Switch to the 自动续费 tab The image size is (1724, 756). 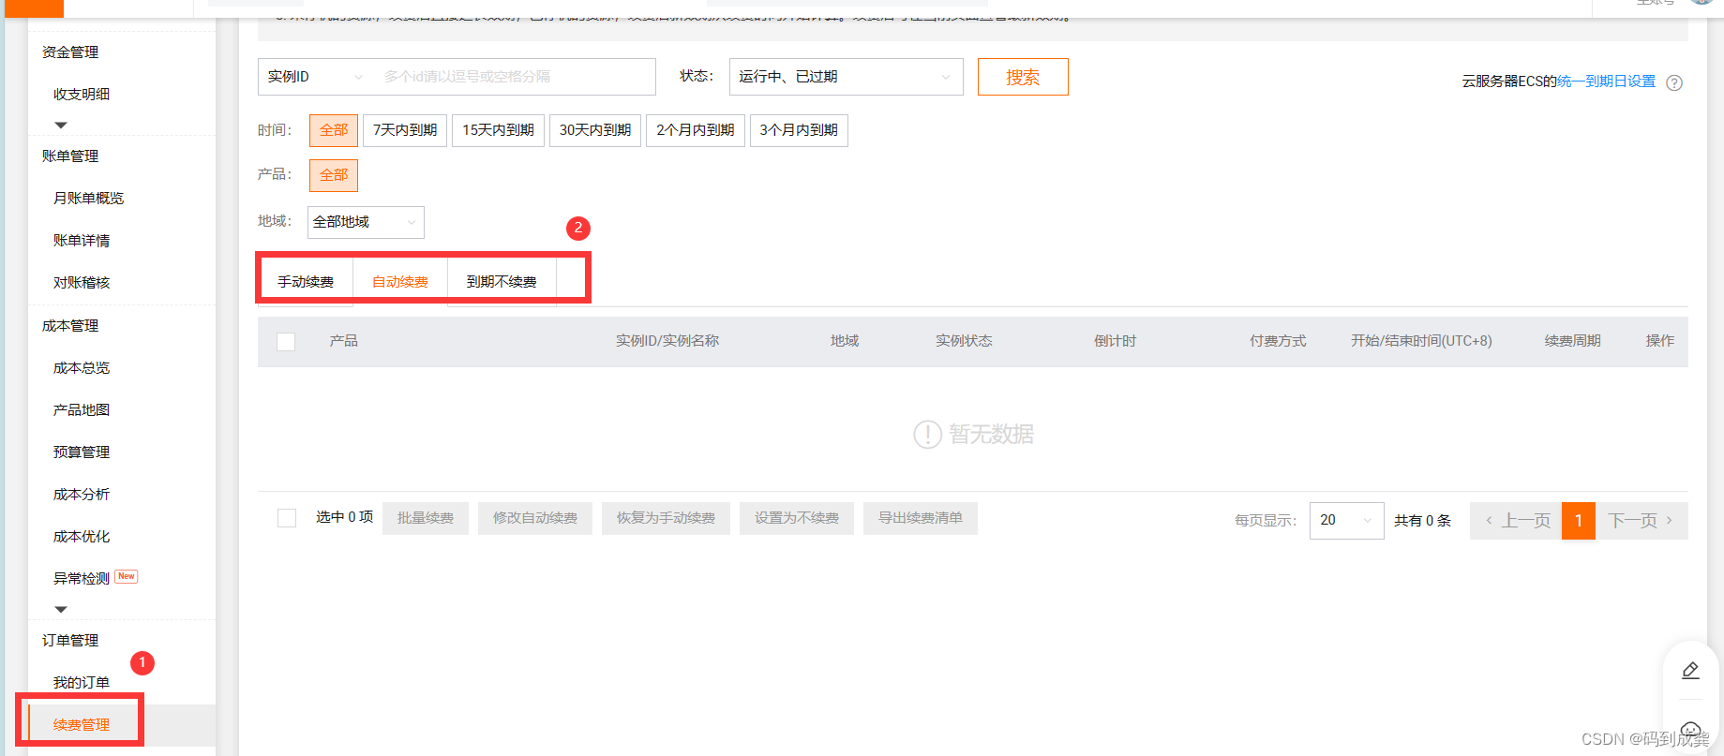tap(400, 281)
